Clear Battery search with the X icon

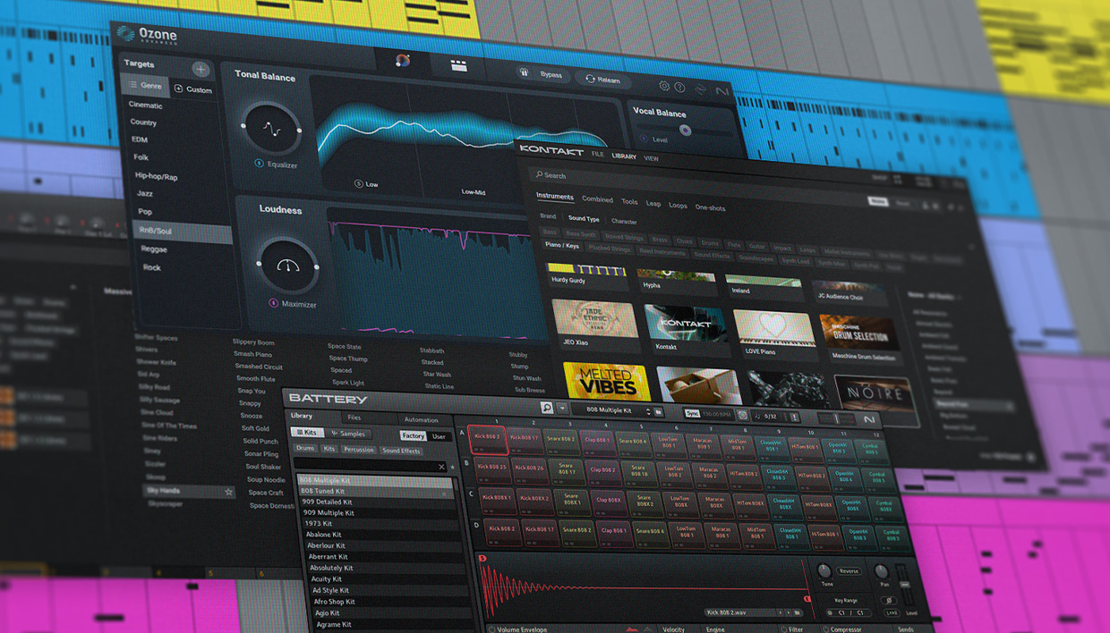[441, 467]
